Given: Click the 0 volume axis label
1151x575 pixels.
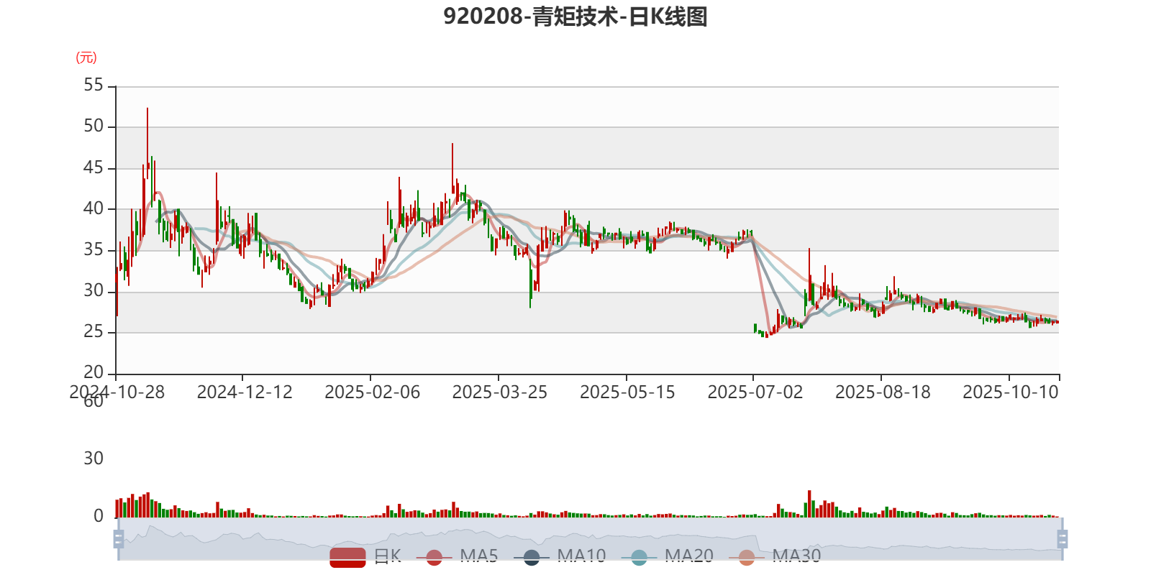Looking at the screenshot, I should pyautogui.click(x=99, y=515).
